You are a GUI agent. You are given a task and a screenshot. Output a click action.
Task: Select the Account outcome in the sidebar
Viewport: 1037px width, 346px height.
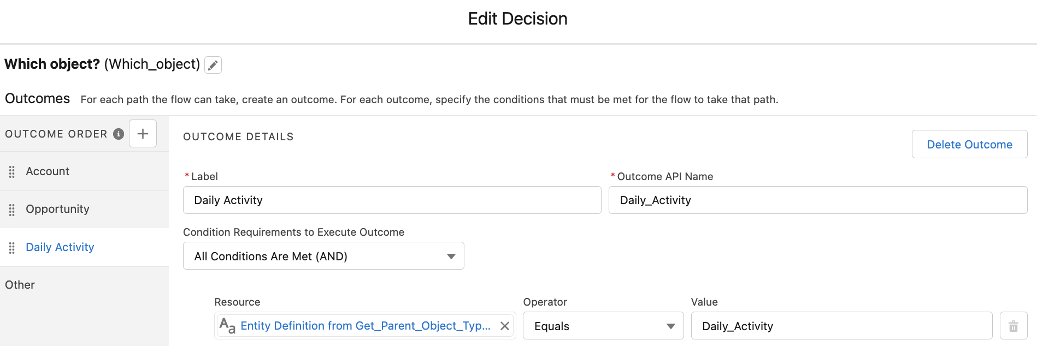[x=48, y=171]
